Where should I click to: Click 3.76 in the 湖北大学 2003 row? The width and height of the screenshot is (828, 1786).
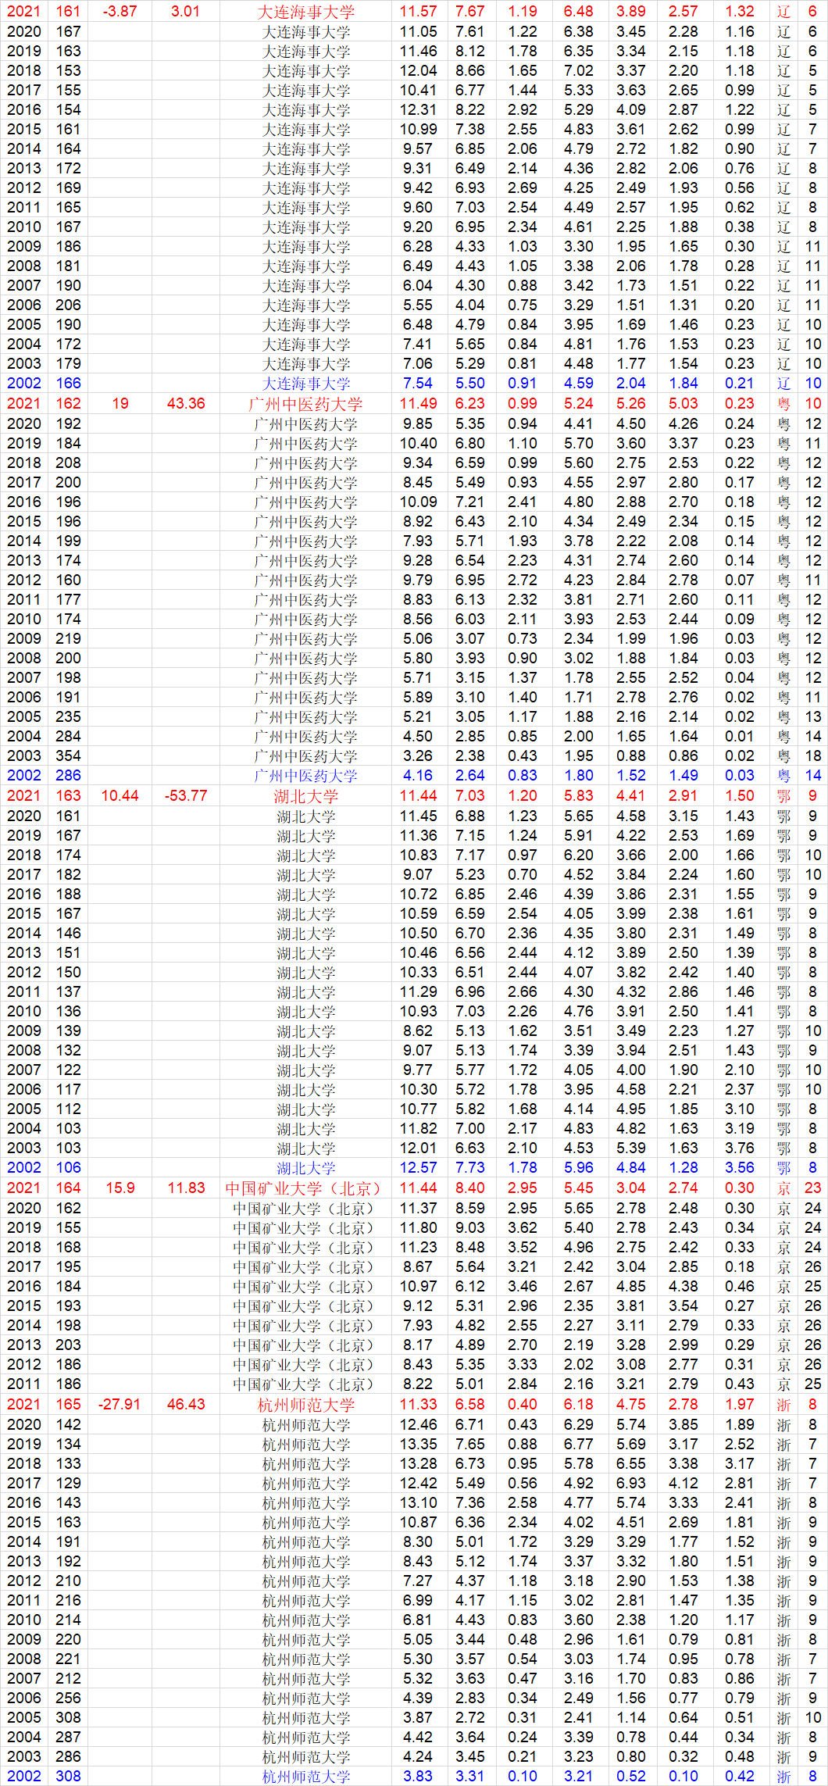pos(740,1148)
